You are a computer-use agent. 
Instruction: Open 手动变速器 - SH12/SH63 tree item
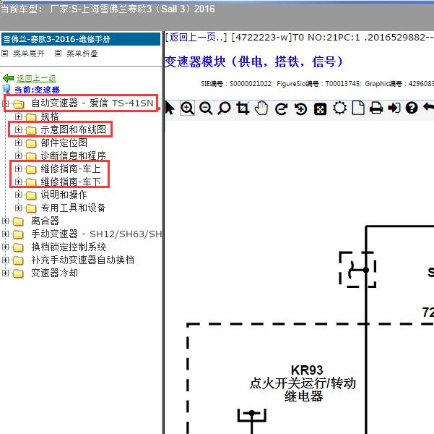pos(97,234)
